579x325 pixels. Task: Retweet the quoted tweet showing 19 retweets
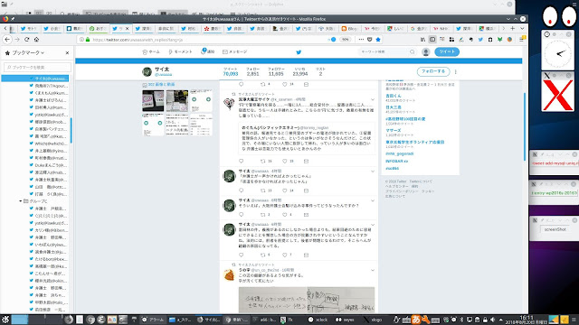click(263, 161)
